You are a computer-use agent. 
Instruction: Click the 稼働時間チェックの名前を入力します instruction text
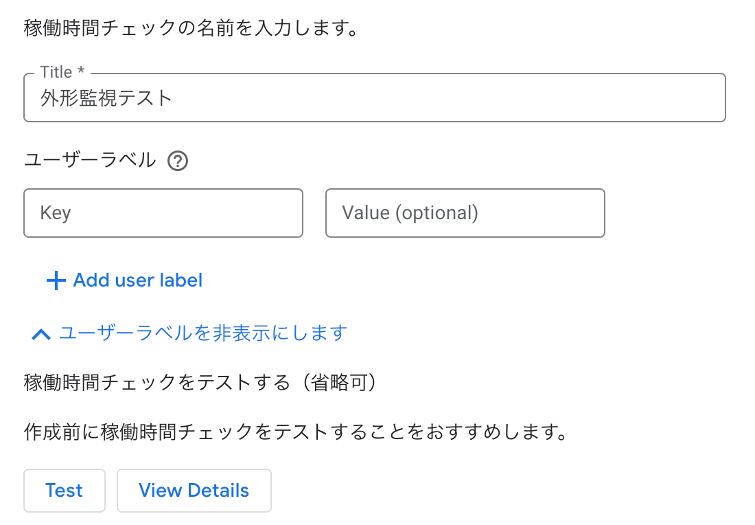[x=191, y=27]
